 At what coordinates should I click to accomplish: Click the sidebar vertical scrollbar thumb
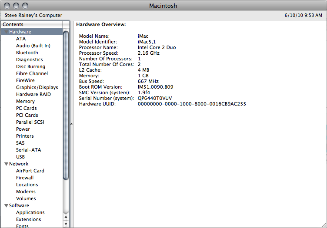(x=66, y=105)
